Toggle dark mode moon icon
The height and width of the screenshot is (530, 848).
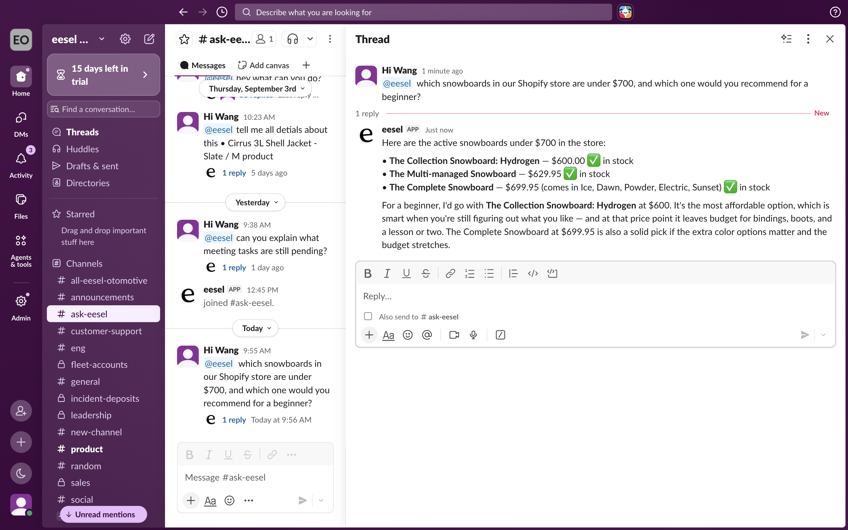coord(21,473)
